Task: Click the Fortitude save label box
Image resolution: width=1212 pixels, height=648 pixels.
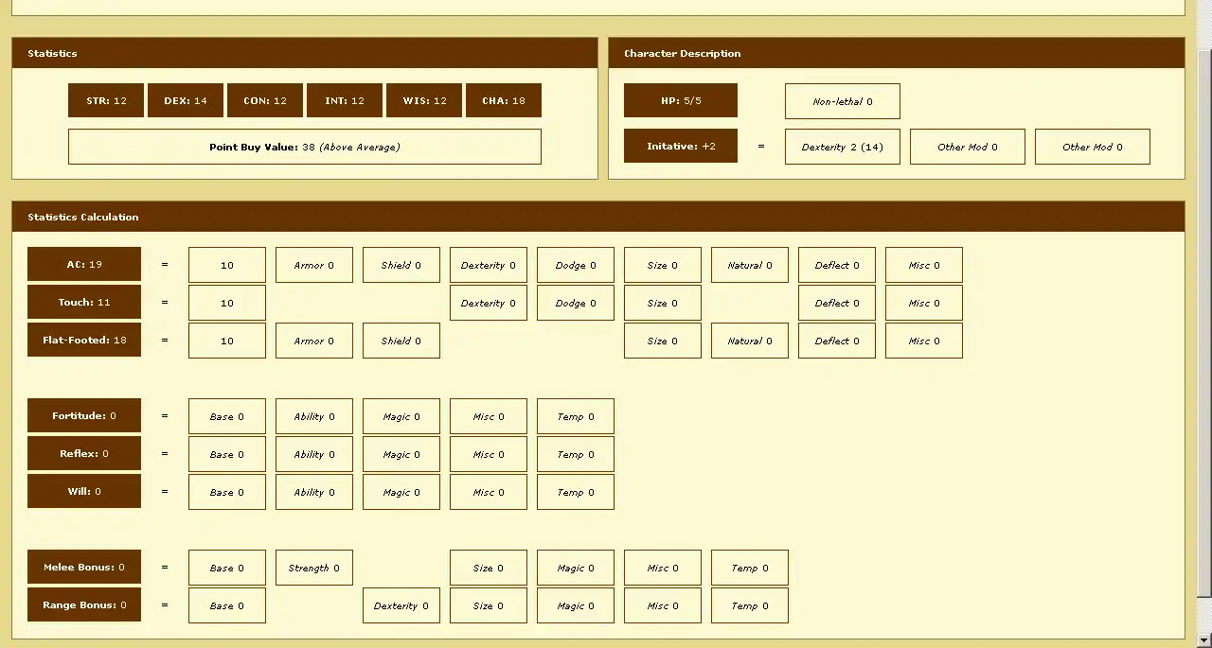Action: 84,415
